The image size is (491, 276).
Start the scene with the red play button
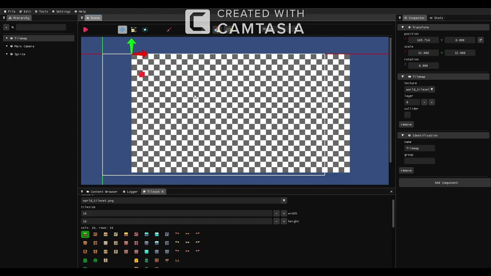pos(86,30)
